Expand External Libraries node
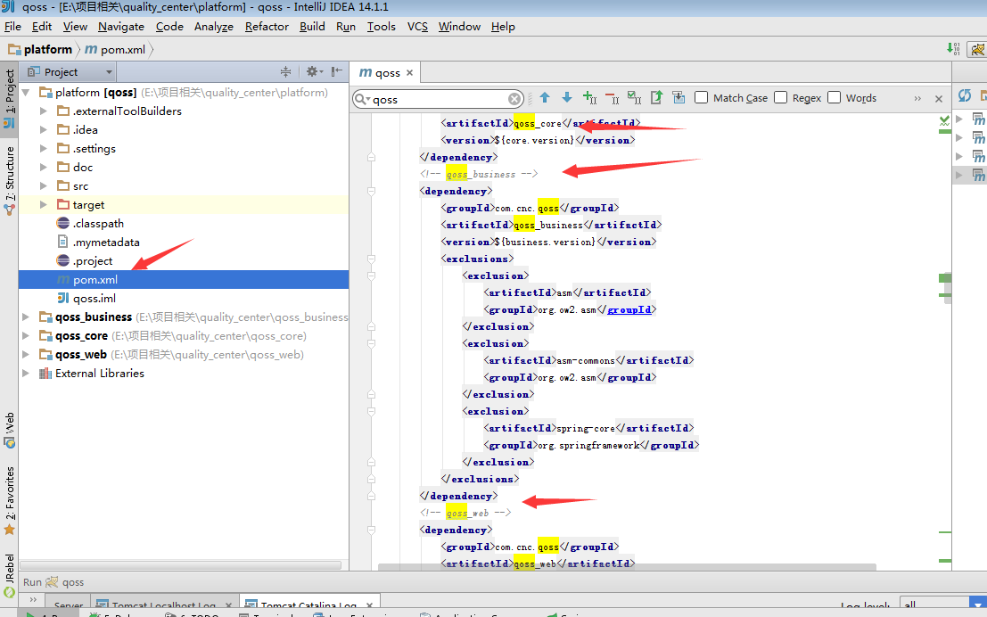This screenshot has width=987, height=617. pos(26,374)
